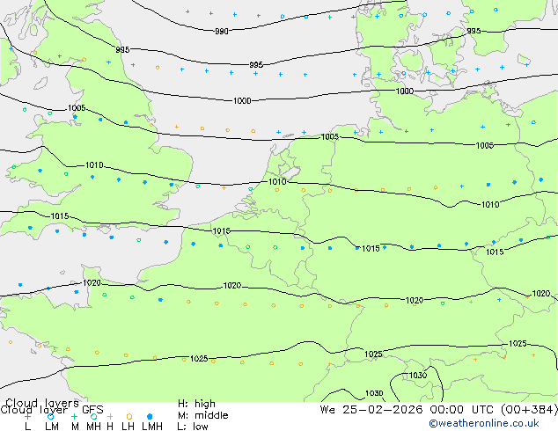Click the orange circle legend symbol for LH
Viewport: 558px width, 431px height.
tap(129, 416)
